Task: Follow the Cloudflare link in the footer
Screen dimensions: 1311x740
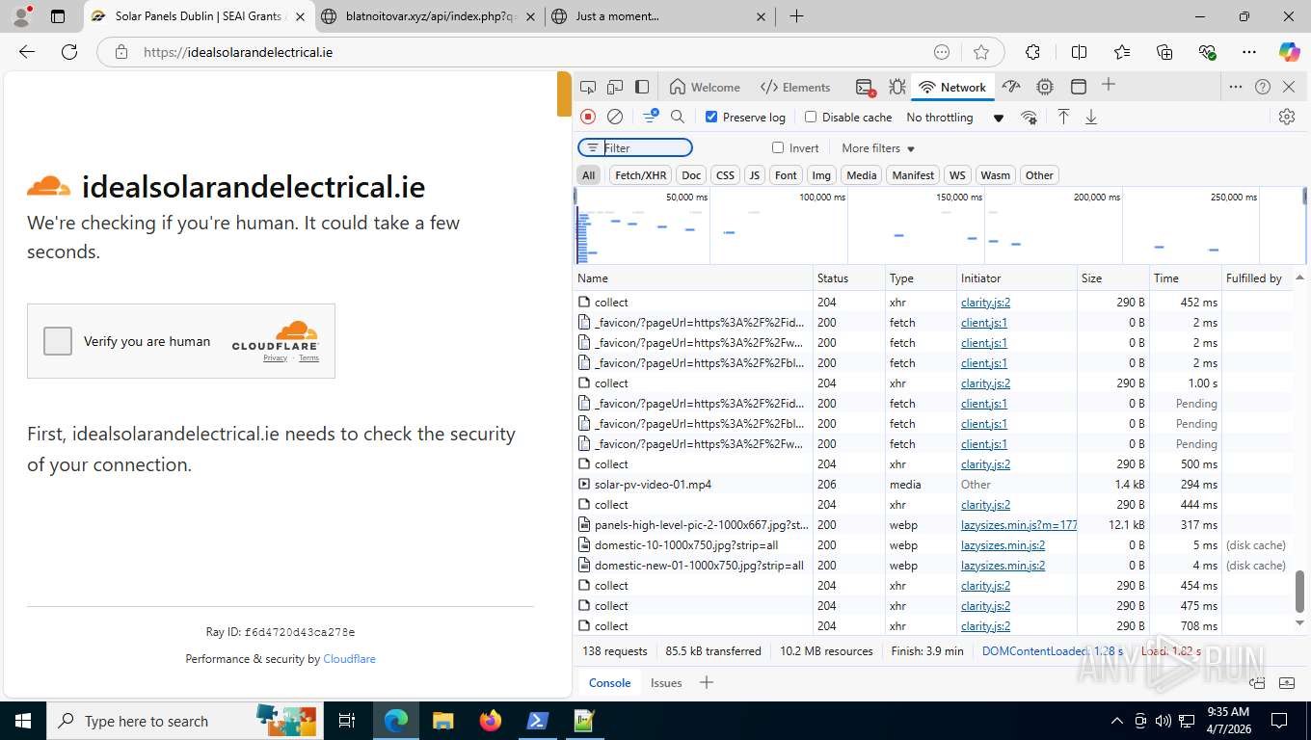Action: pos(349,659)
